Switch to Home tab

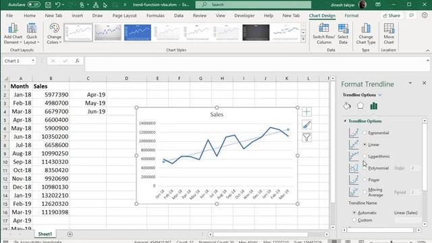point(30,16)
